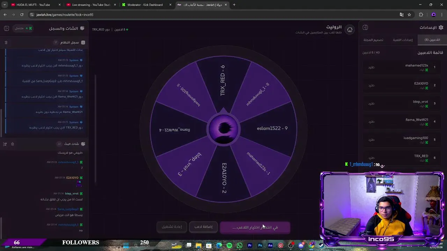Switch to the اللاعبين (8) players tab
This screenshot has height=251, width=447.
tap(432, 40)
